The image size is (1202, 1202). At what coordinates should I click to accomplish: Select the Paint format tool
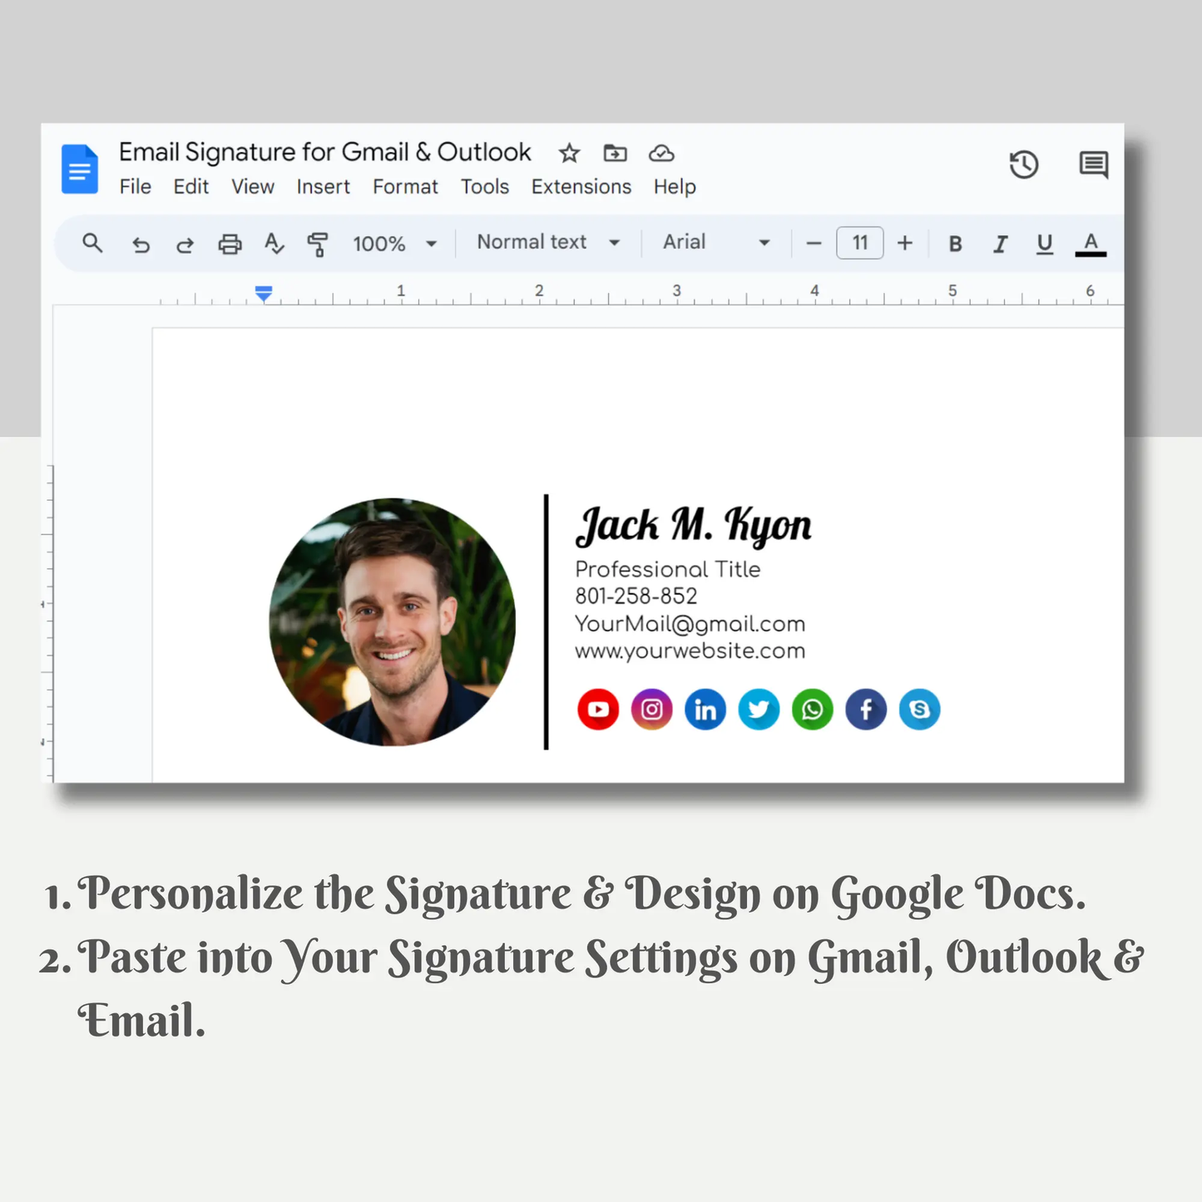pos(318,244)
